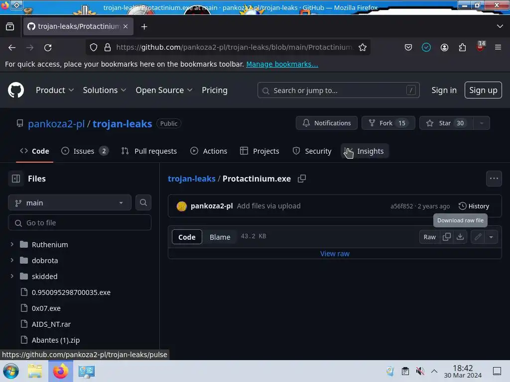Expand the skidded folder
The width and height of the screenshot is (510, 382).
pos(12,276)
